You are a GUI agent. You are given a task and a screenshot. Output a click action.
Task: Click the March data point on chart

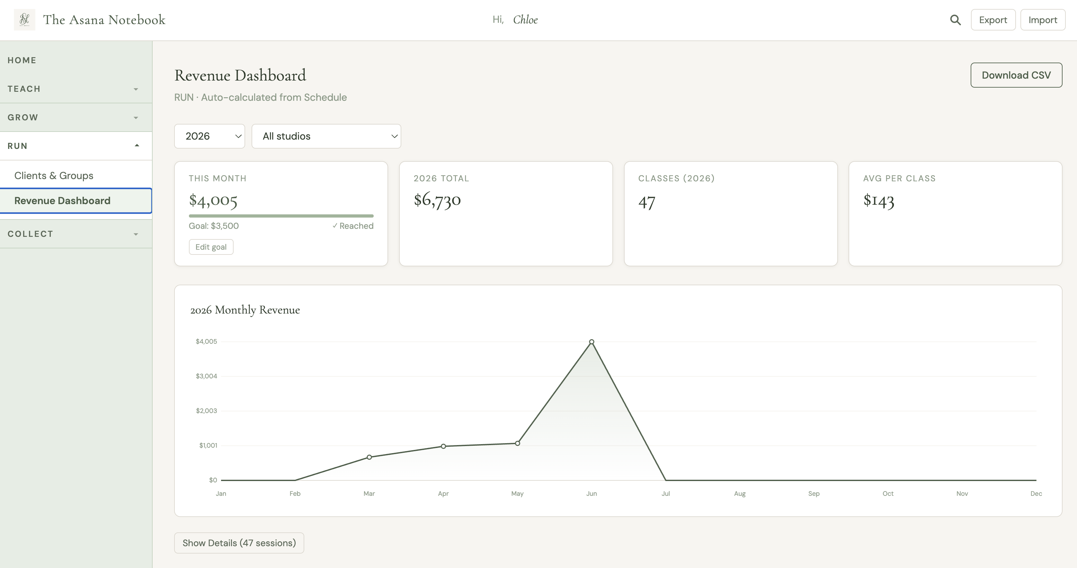pos(369,457)
